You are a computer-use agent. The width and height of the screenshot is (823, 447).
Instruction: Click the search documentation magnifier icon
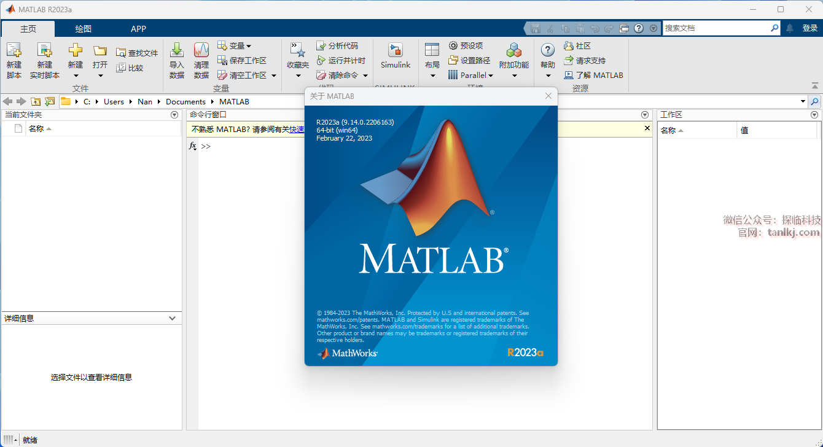click(774, 28)
